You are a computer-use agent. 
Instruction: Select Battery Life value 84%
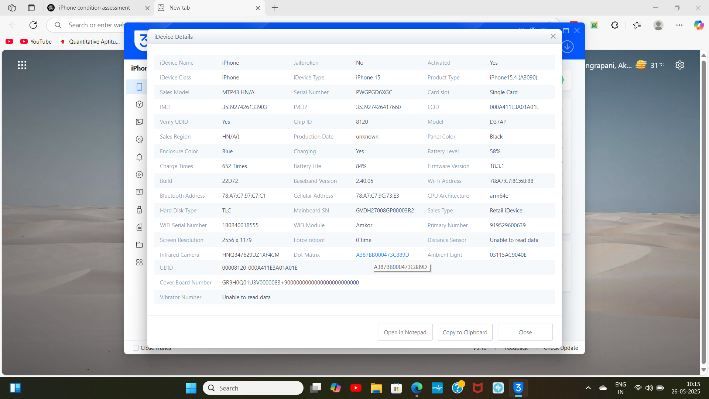(x=361, y=166)
